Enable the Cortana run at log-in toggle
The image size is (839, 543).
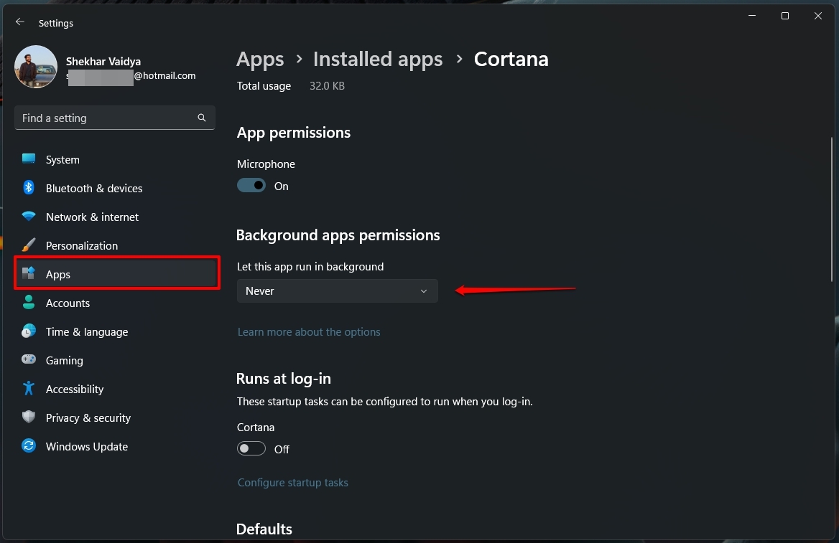(251, 448)
